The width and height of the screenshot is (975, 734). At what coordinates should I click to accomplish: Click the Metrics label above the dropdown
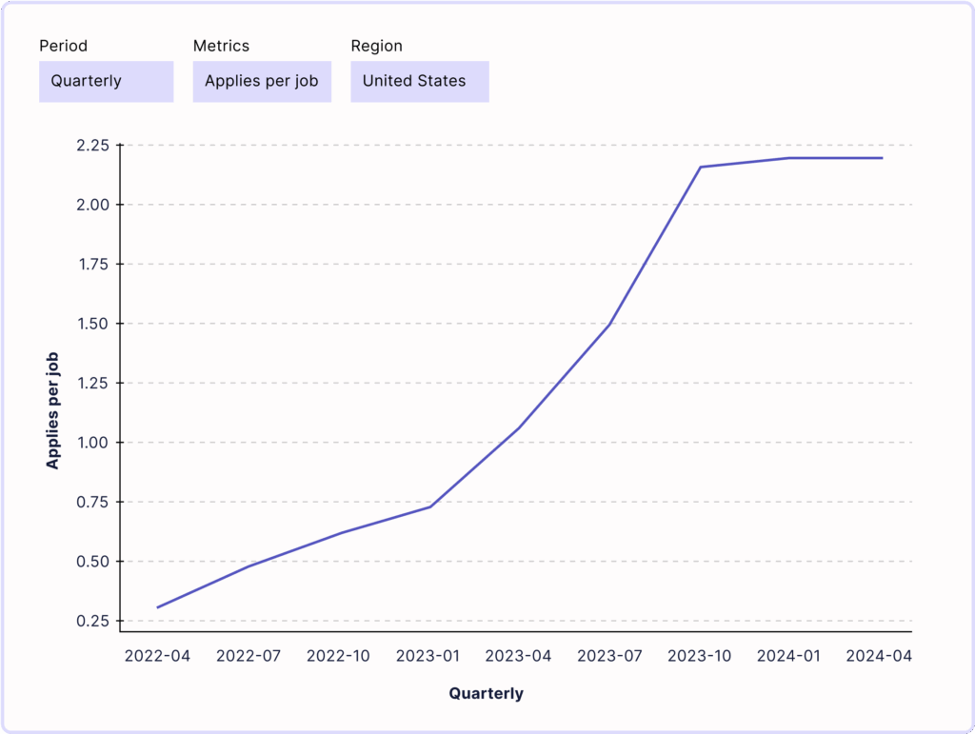click(221, 46)
